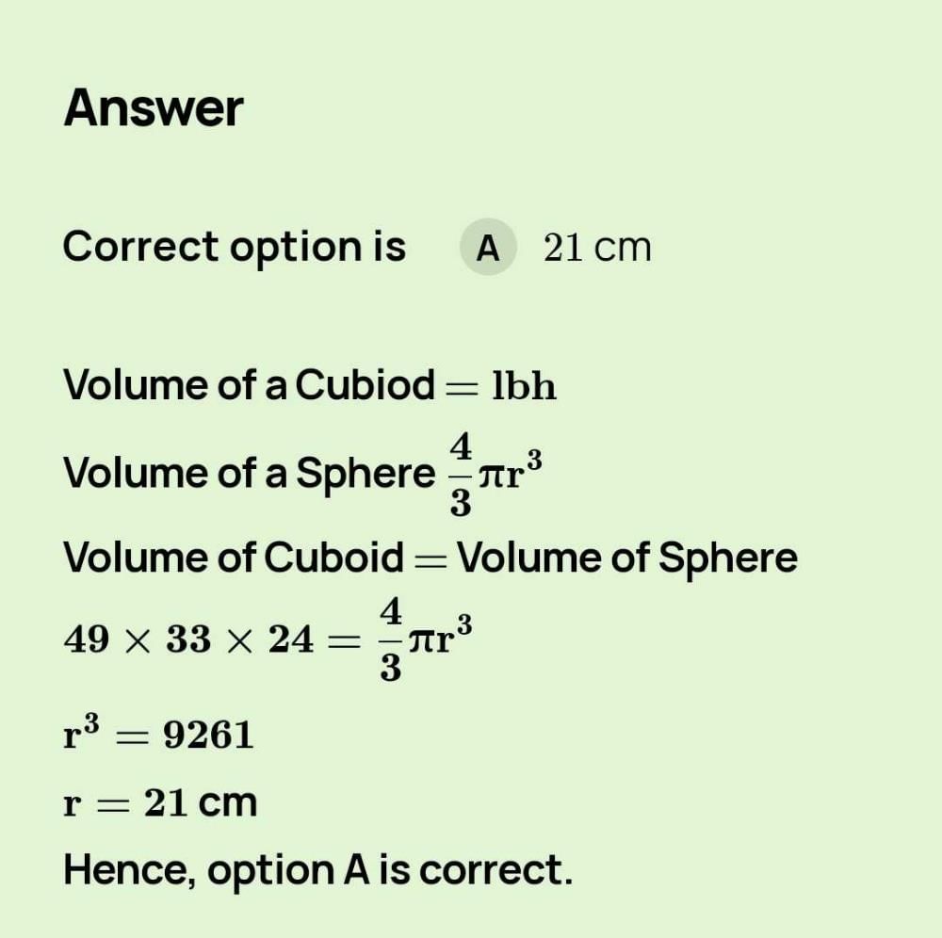
Task: Click the circled A option badge
Action: (x=488, y=248)
